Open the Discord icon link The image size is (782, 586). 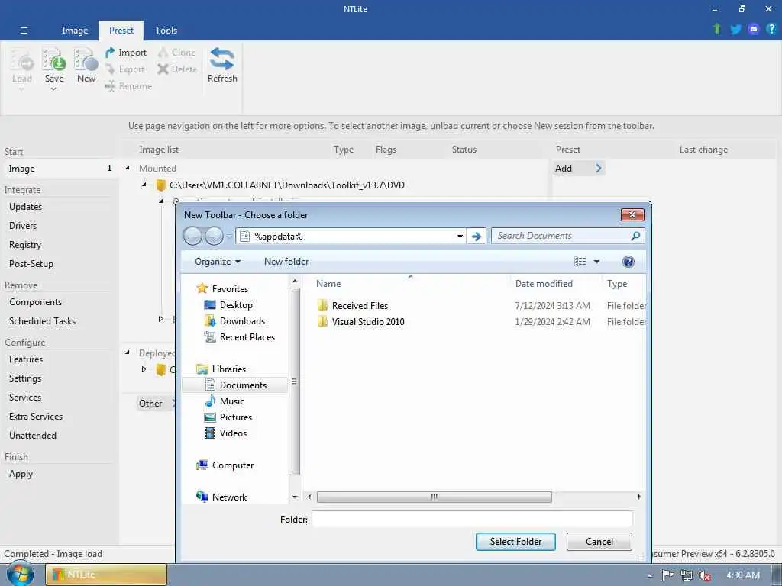pos(754,29)
